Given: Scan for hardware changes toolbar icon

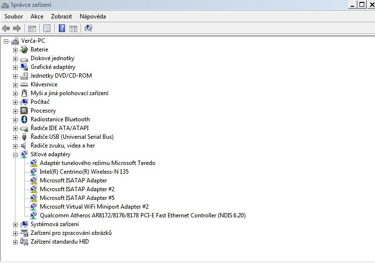Looking at the screenshot, I should point(88,28).
